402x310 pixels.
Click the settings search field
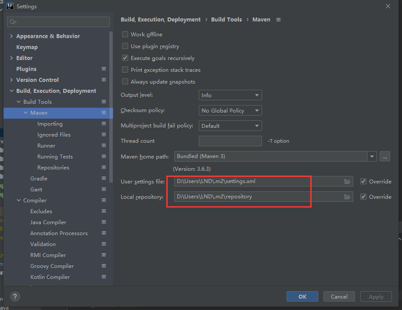pos(58,22)
